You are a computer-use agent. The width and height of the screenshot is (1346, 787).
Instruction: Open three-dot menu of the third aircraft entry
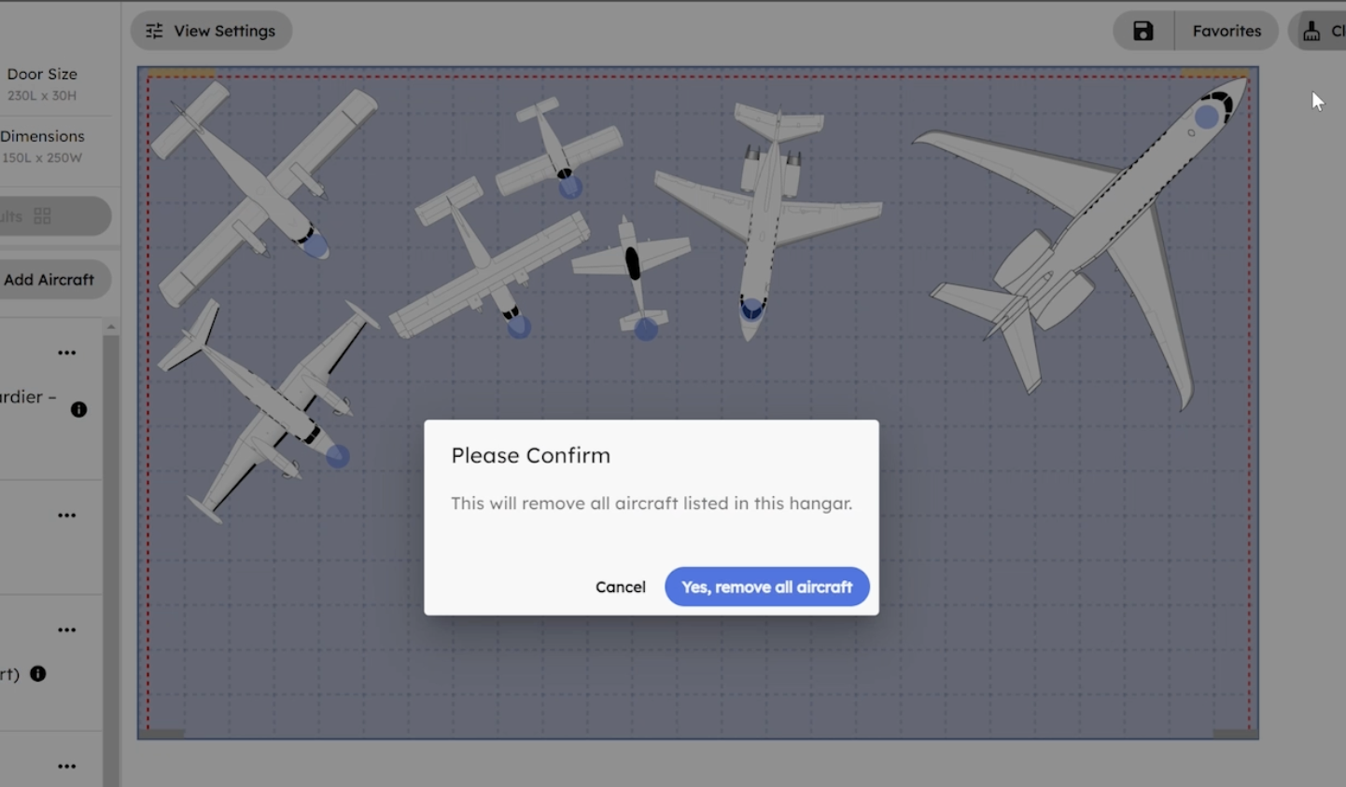pyautogui.click(x=66, y=629)
